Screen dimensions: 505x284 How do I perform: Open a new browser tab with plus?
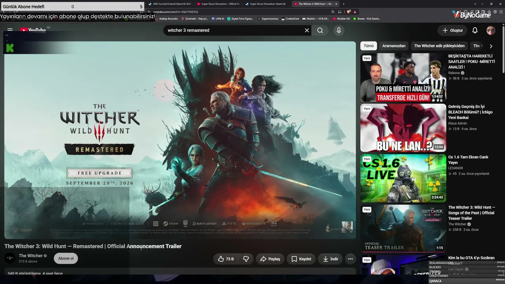pos(344,4)
